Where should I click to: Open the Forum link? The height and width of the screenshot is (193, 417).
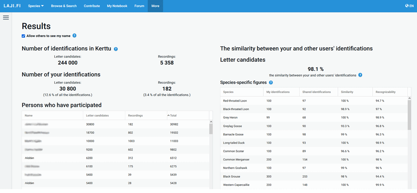coord(139,6)
